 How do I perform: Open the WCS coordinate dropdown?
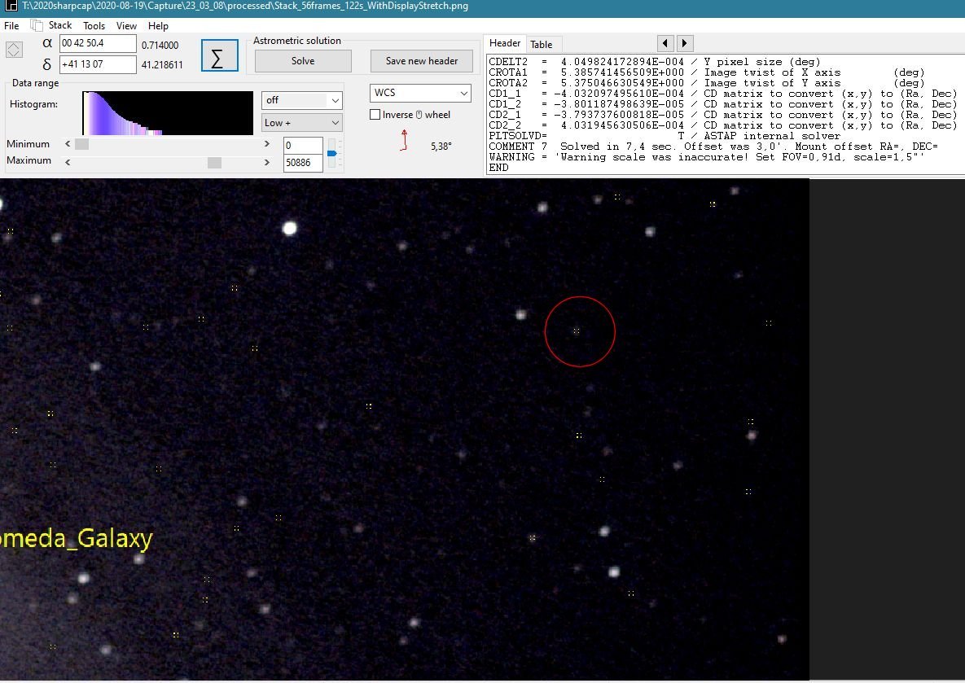pos(420,93)
